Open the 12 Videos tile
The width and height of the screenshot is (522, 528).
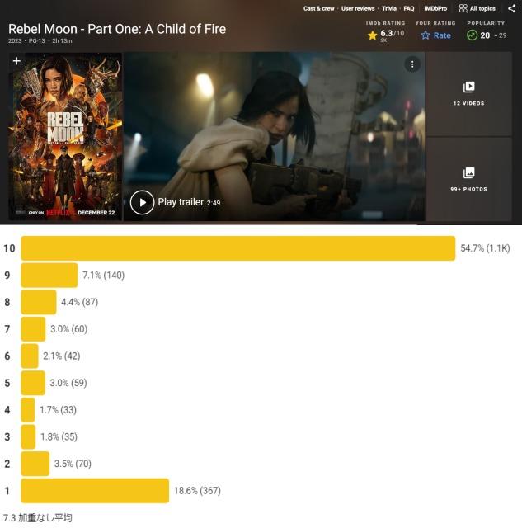(469, 93)
